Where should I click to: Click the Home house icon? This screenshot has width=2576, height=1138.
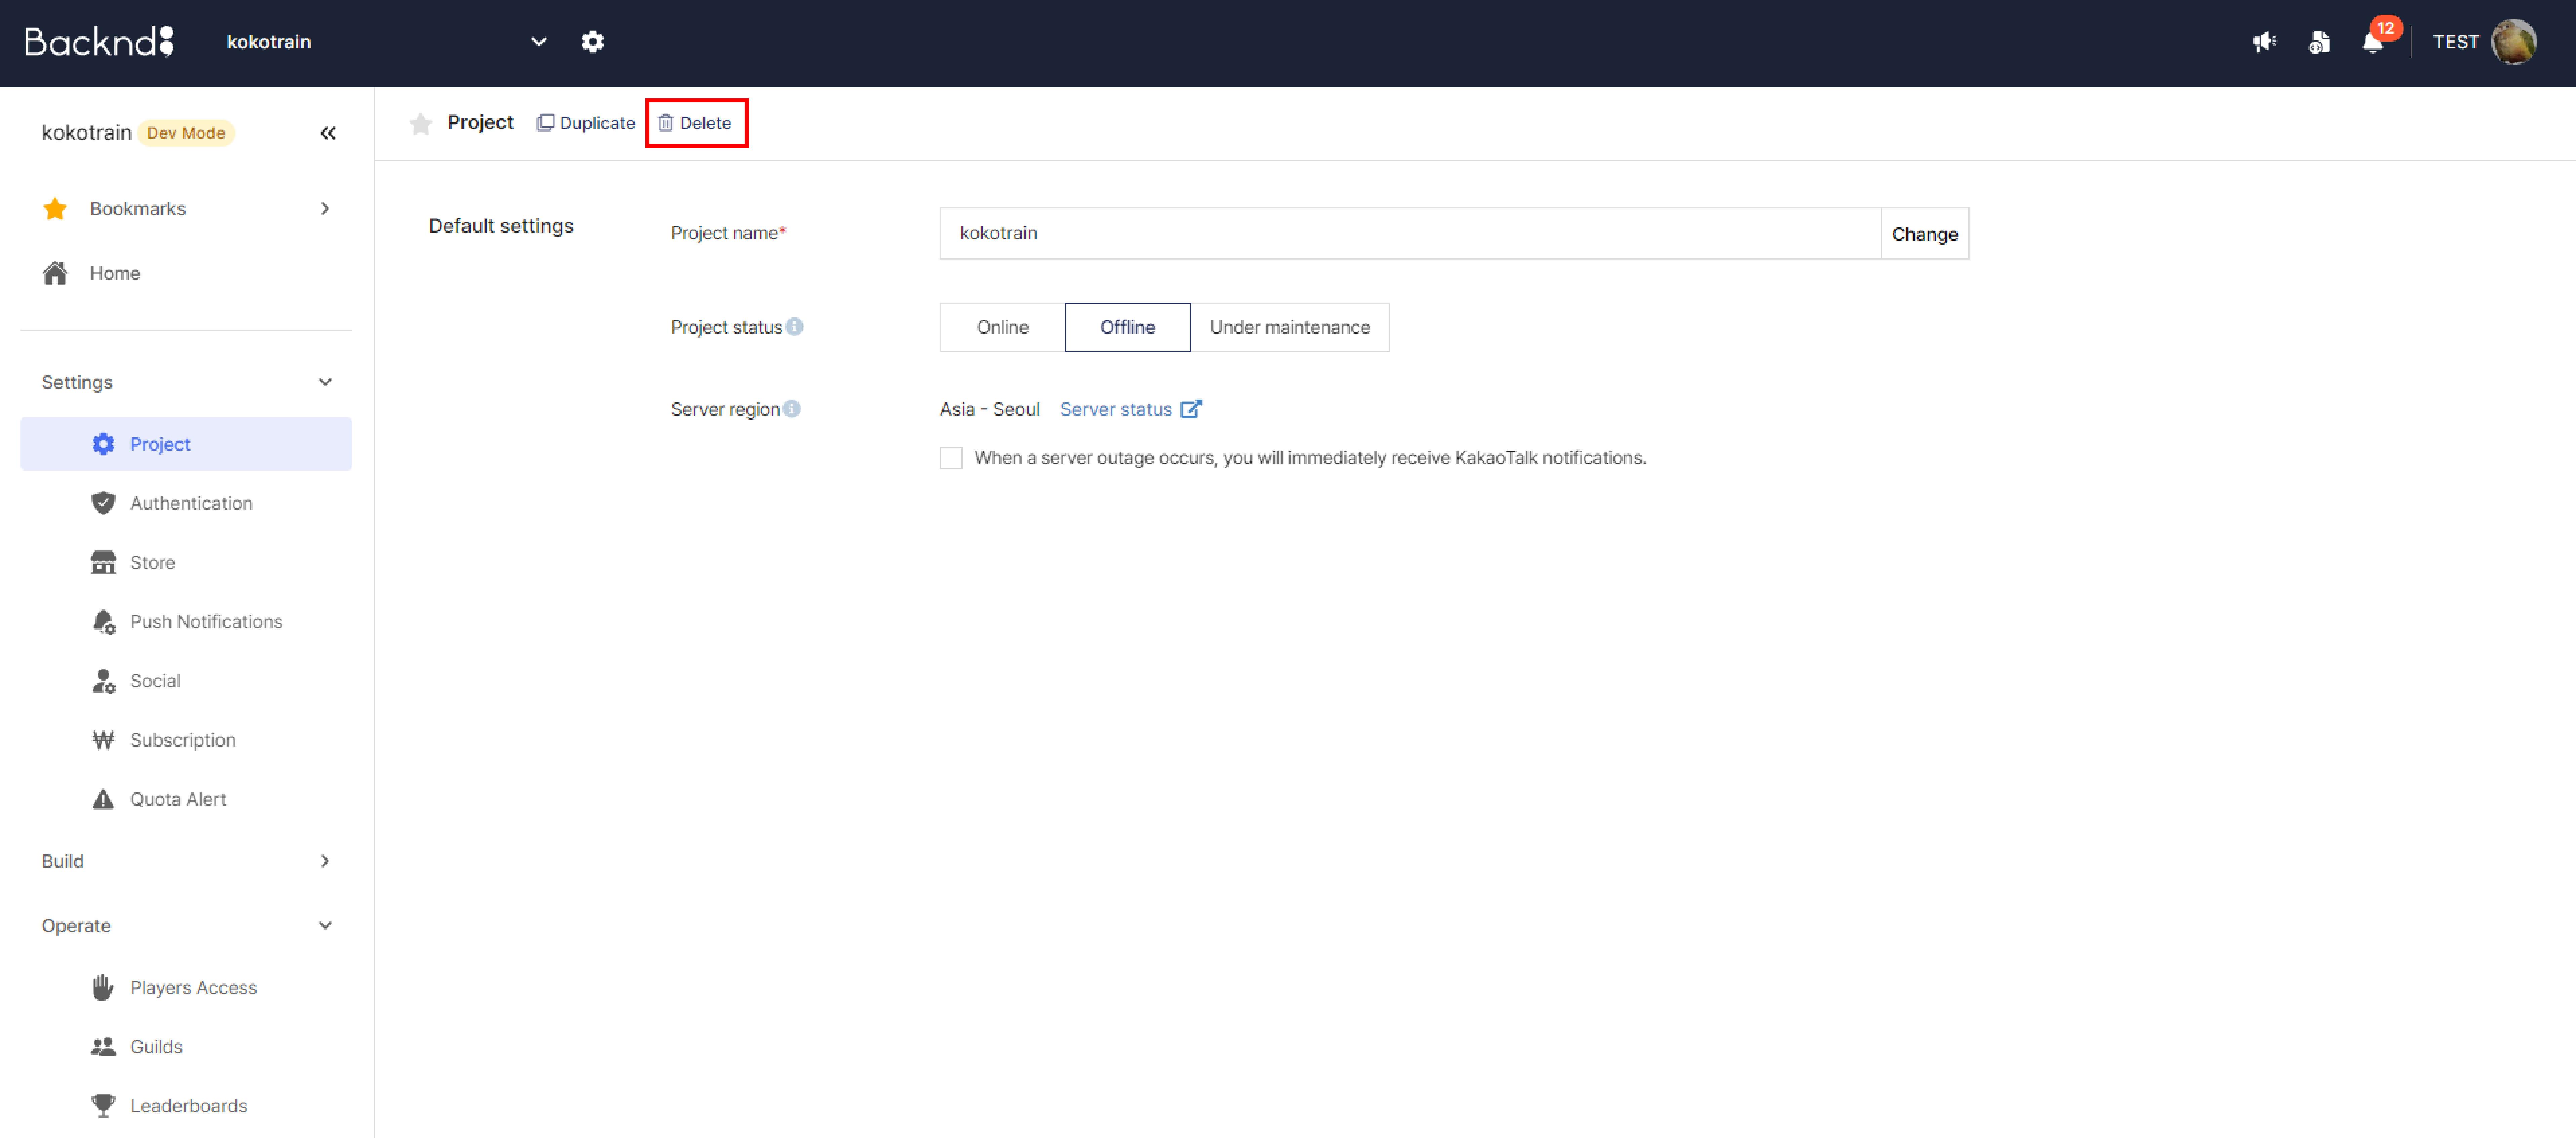click(55, 273)
